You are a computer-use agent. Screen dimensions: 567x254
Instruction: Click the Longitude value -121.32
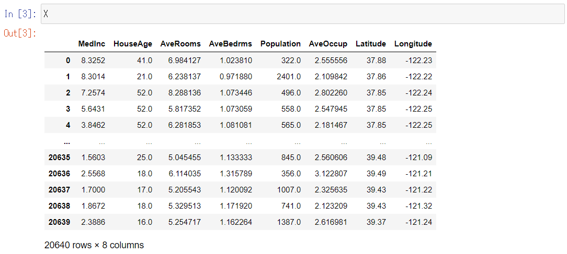[x=418, y=206]
